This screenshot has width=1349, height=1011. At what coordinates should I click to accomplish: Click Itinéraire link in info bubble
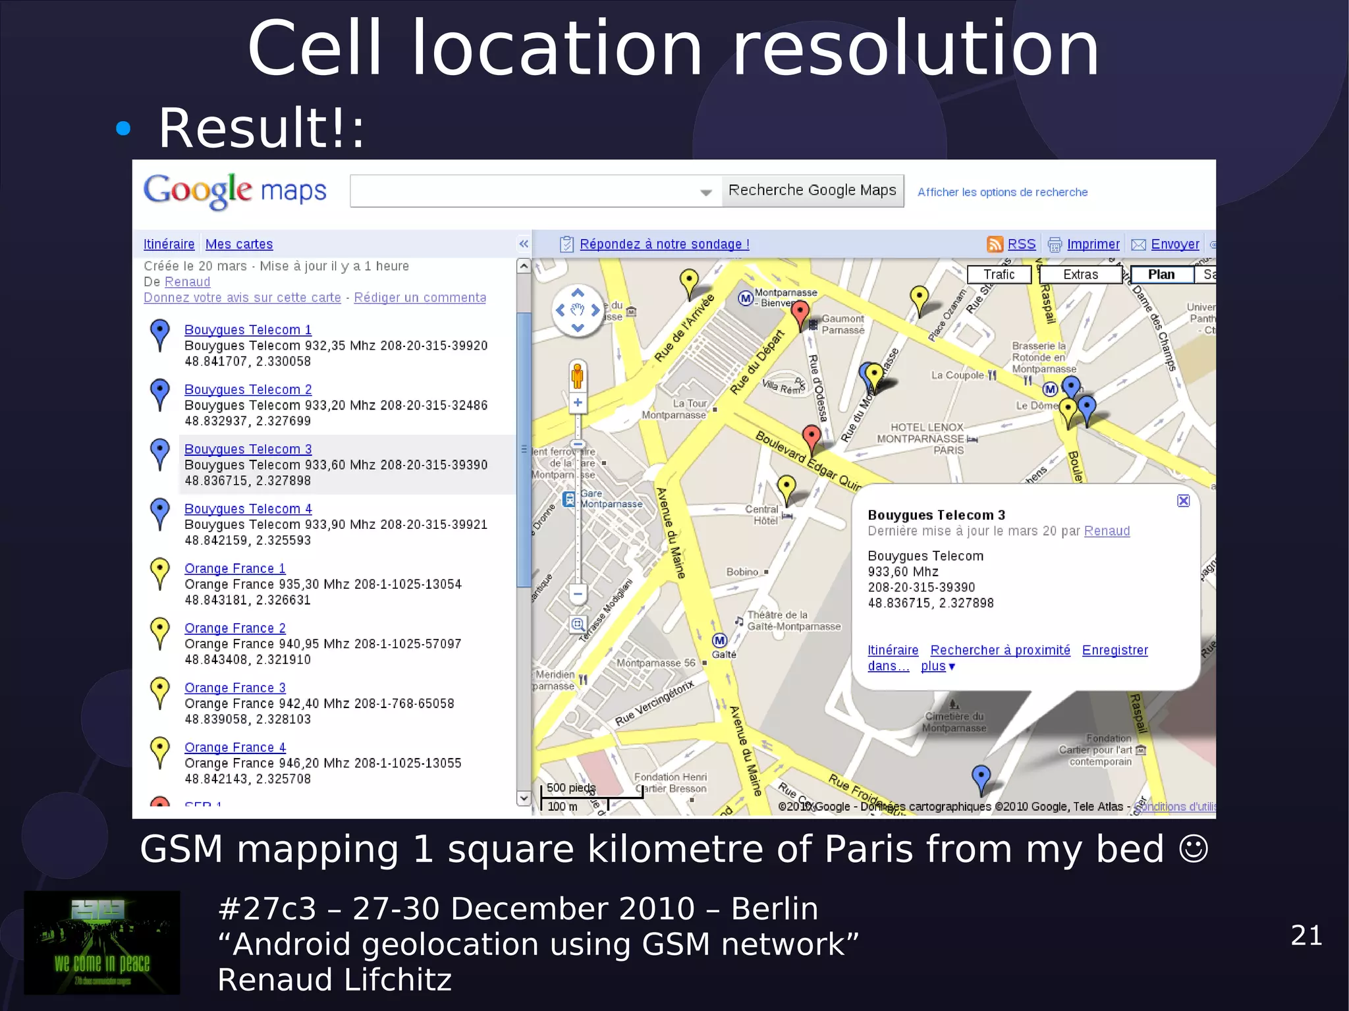pos(893,650)
